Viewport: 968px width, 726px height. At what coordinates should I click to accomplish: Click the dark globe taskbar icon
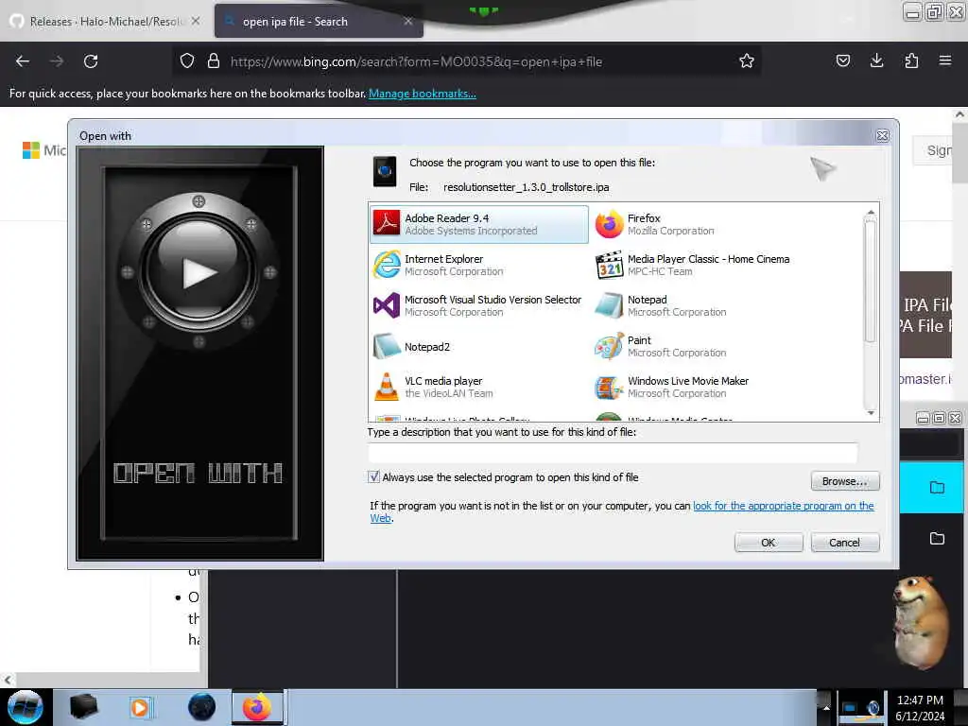click(202, 707)
